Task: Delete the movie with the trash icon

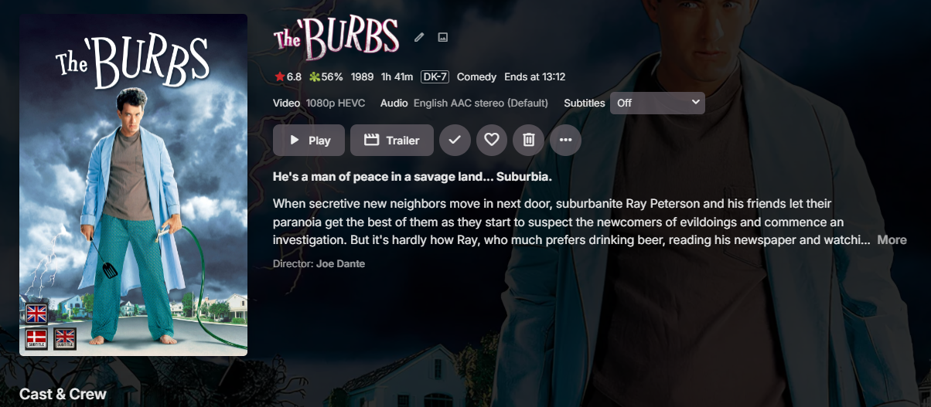Action: tap(528, 140)
